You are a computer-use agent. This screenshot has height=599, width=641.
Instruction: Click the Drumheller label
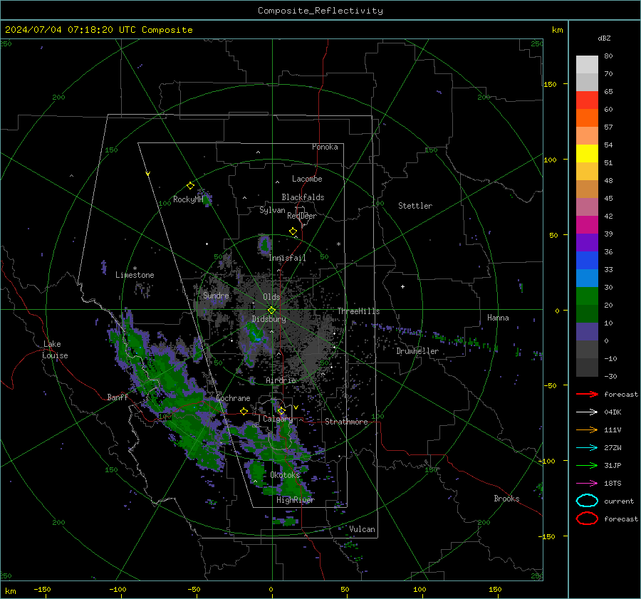tap(417, 351)
